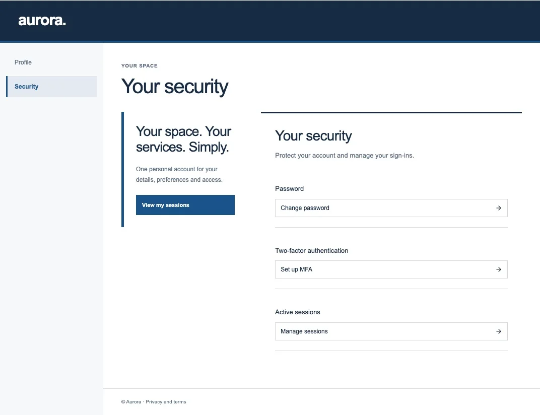Click the 'Your space. Your services. Simply.' heading

coord(183,139)
